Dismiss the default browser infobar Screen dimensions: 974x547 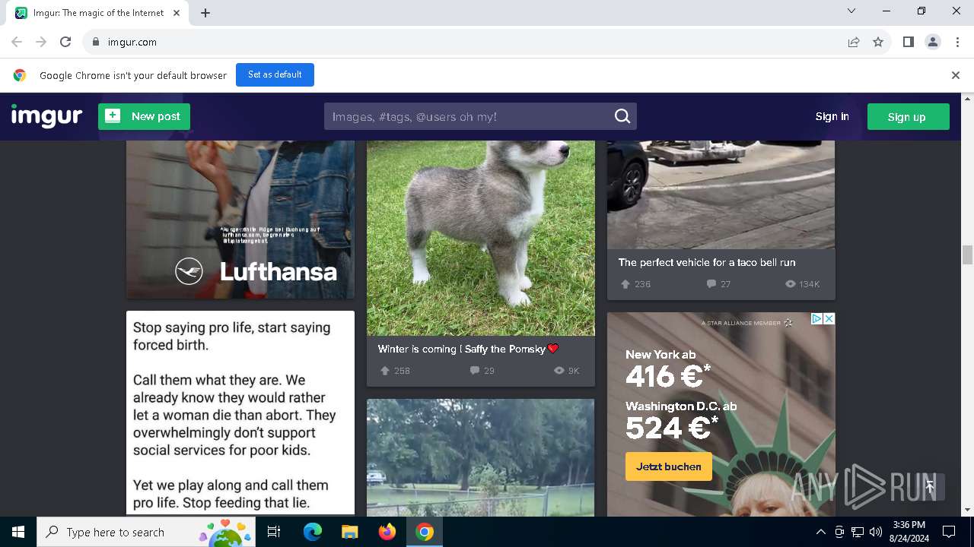tap(955, 75)
